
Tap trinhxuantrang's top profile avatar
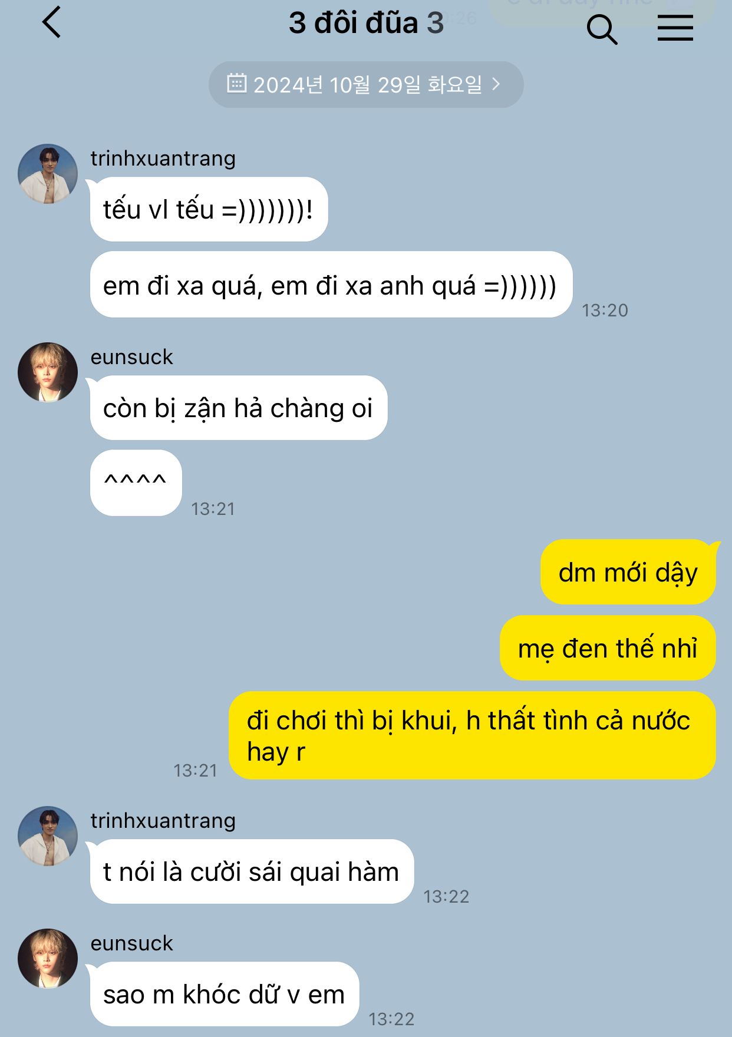coord(48,174)
